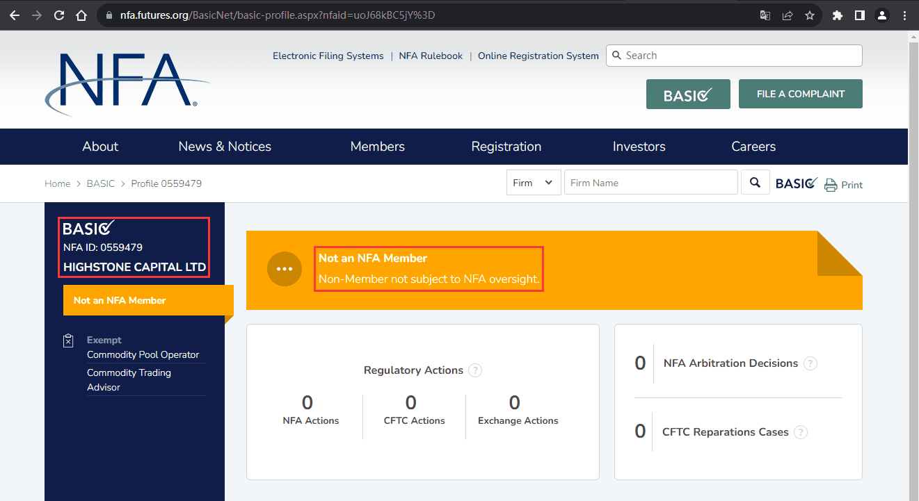Click the NFA Actions count
The height and width of the screenshot is (501, 919).
click(x=307, y=403)
